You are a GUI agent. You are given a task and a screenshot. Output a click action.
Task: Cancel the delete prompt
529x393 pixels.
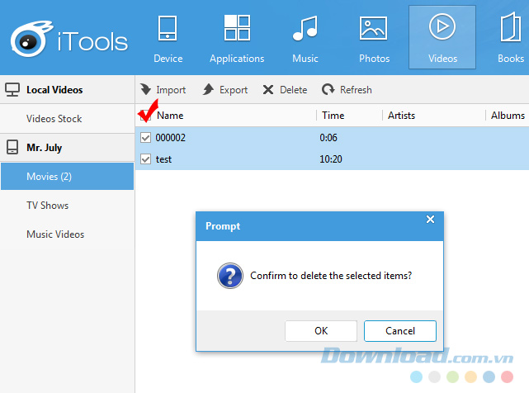(400, 330)
